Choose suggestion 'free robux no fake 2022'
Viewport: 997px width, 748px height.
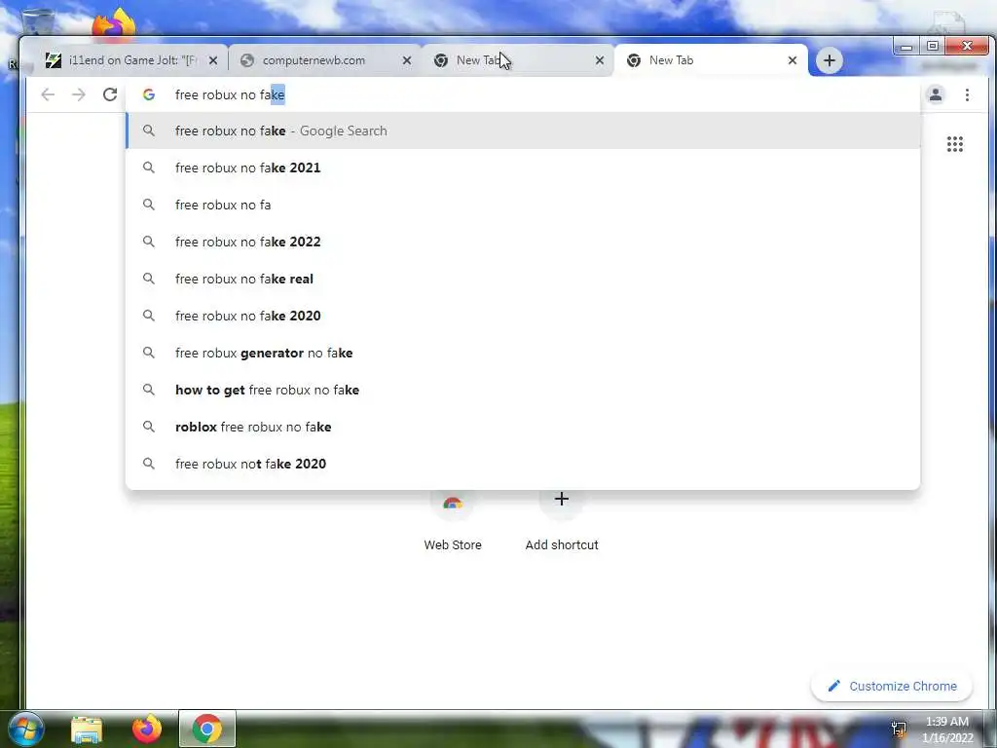(x=523, y=242)
